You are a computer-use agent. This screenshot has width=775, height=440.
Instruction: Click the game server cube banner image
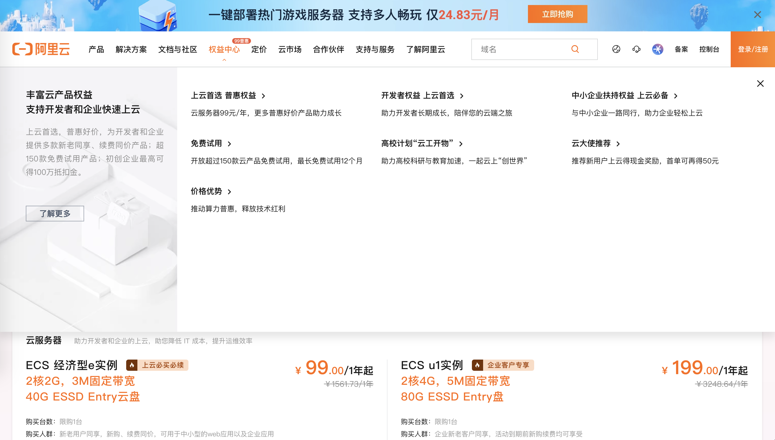pos(158,16)
